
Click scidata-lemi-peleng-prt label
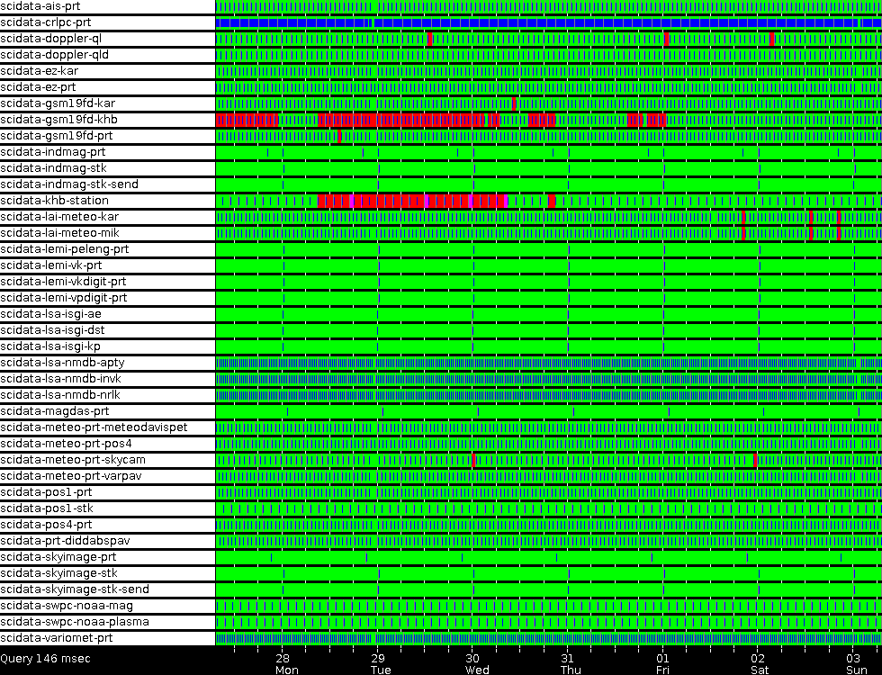[x=65, y=249]
